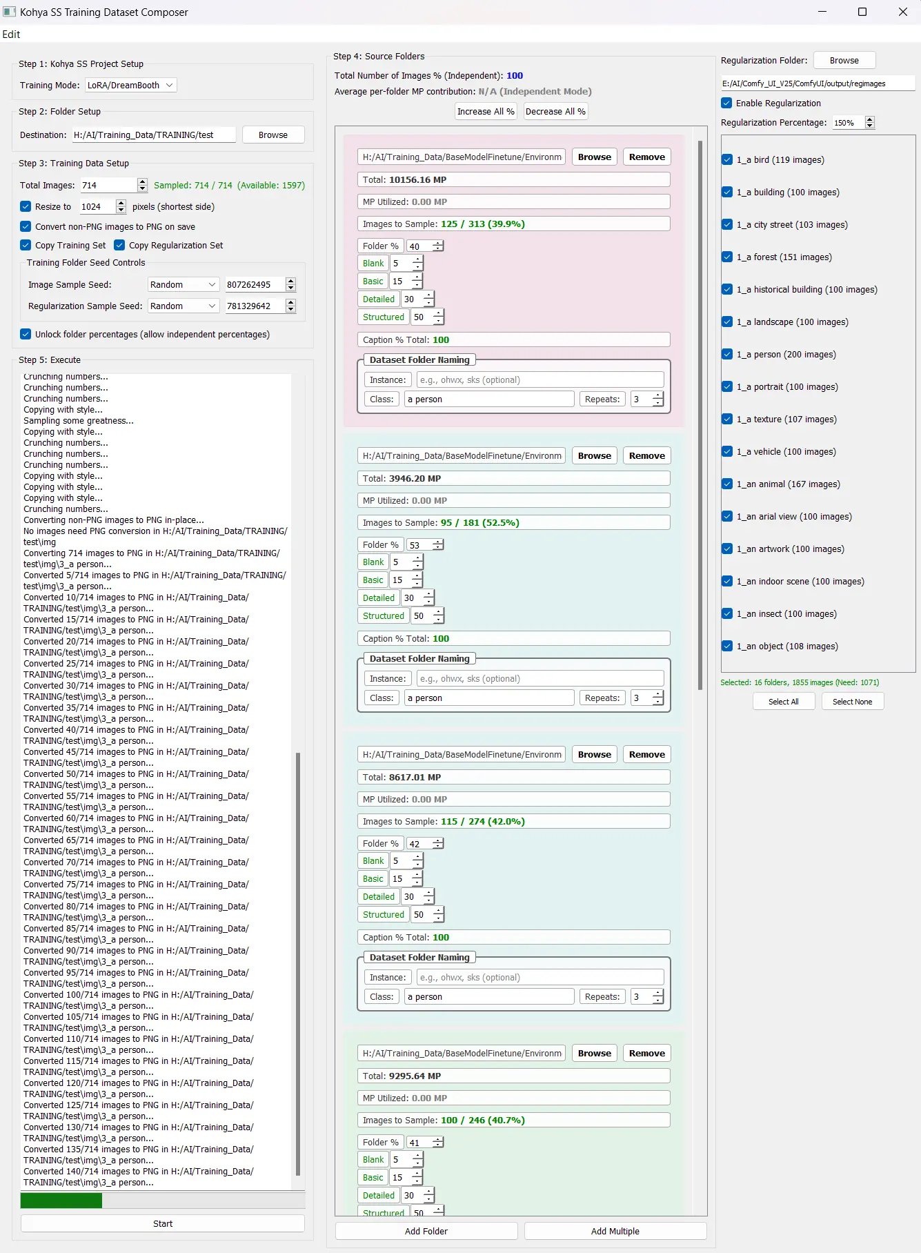Click the Kohya SS app icon in title bar
The image size is (921, 1253).
point(9,12)
